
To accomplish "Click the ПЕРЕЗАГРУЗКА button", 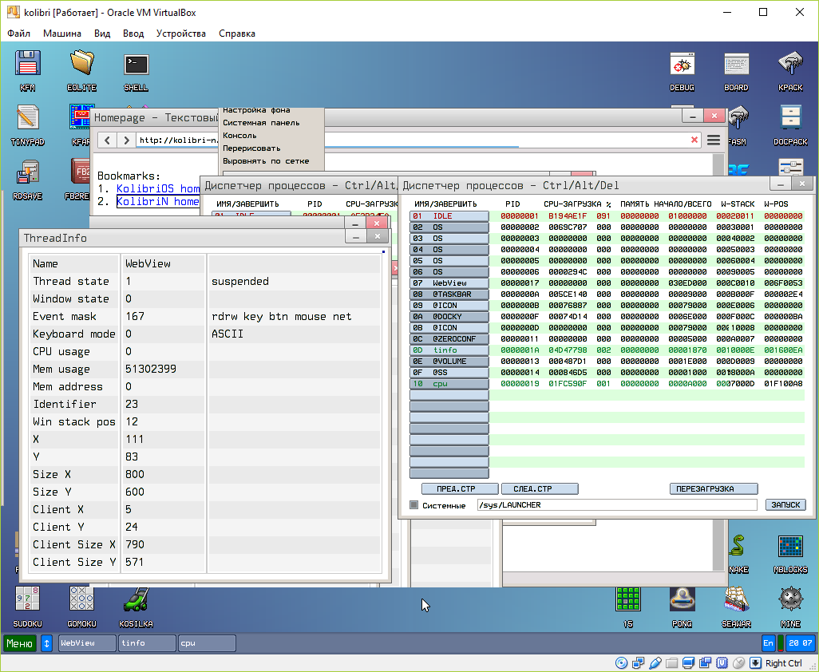I will coord(714,488).
